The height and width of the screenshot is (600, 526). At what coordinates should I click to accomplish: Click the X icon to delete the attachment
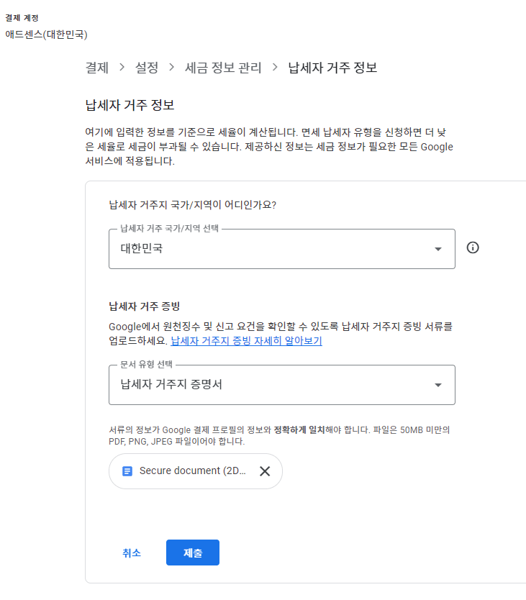(x=264, y=471)
